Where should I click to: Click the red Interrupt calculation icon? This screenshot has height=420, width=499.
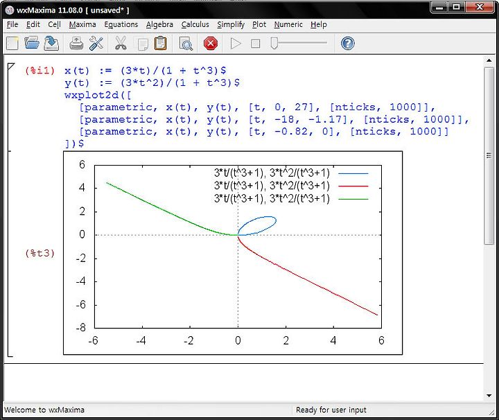coord(211,43)
